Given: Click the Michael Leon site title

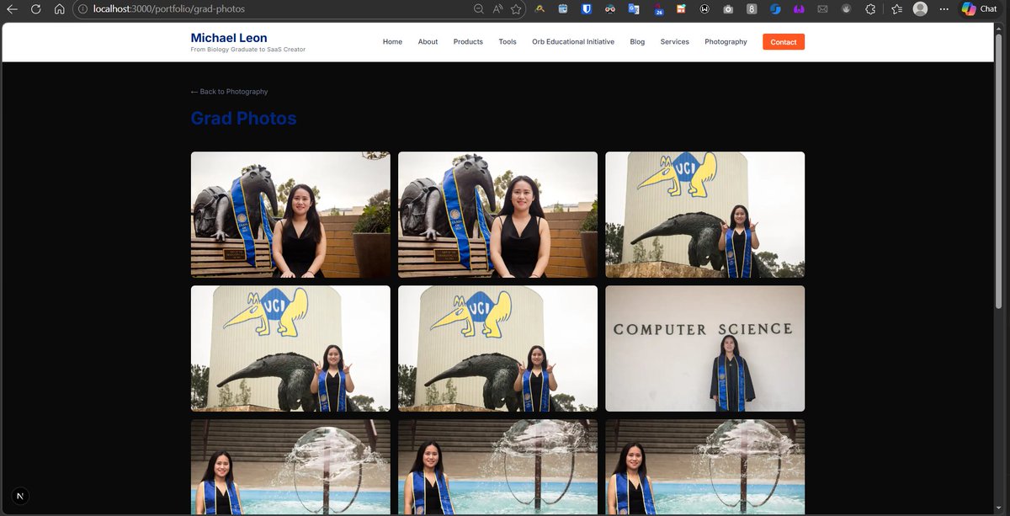Looking at the screenshot, I should click(229, 38).
